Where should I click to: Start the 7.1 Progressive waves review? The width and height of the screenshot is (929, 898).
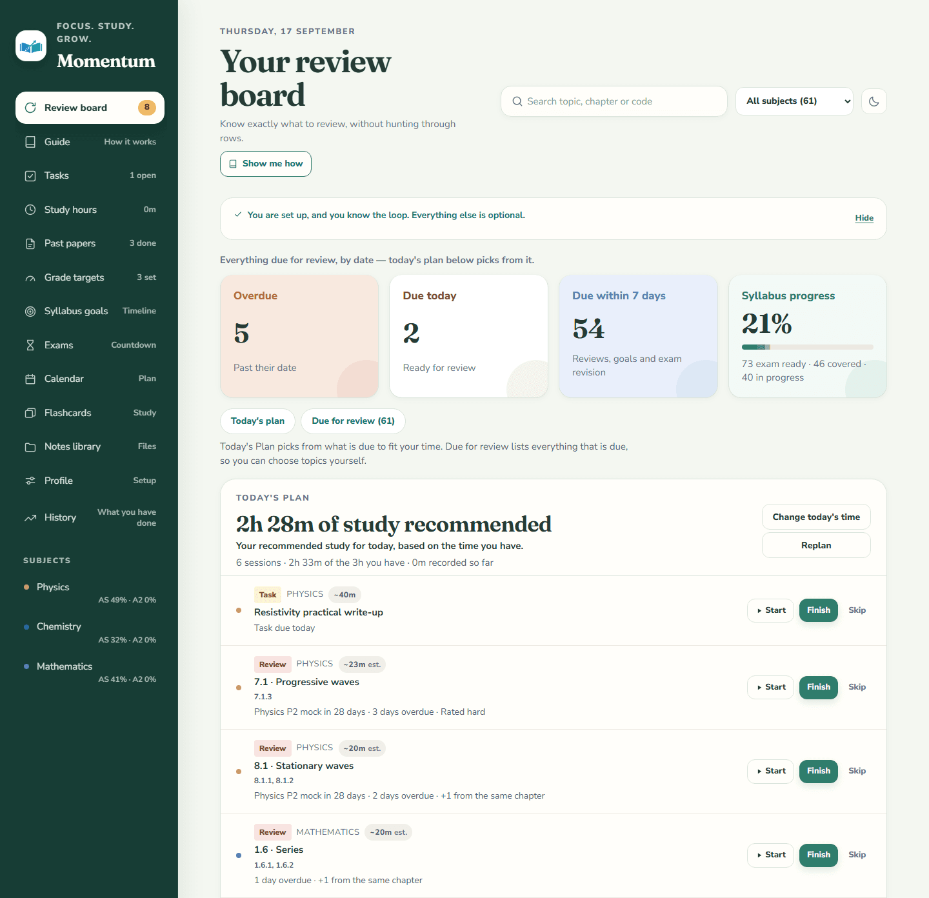[770, 687]
